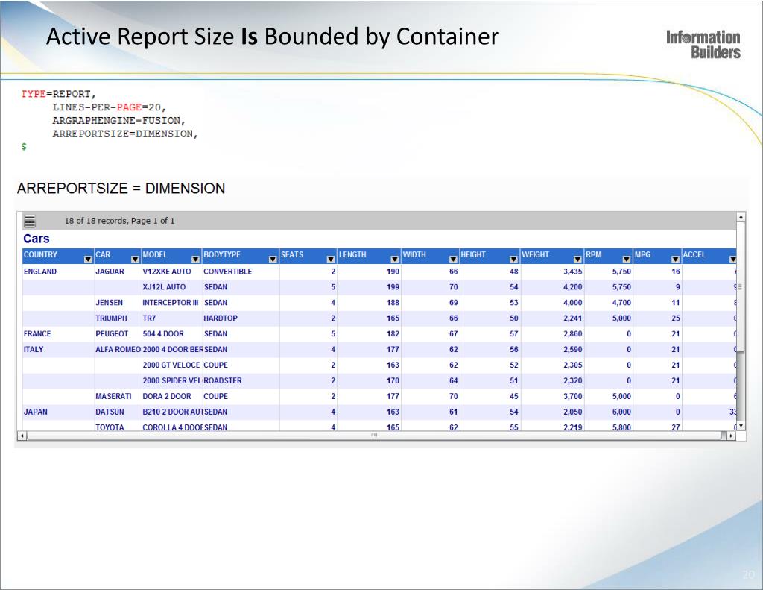The image size is (763, 590).
Task: Open MODEL column dropdown arrow
Action: [196, 259]
